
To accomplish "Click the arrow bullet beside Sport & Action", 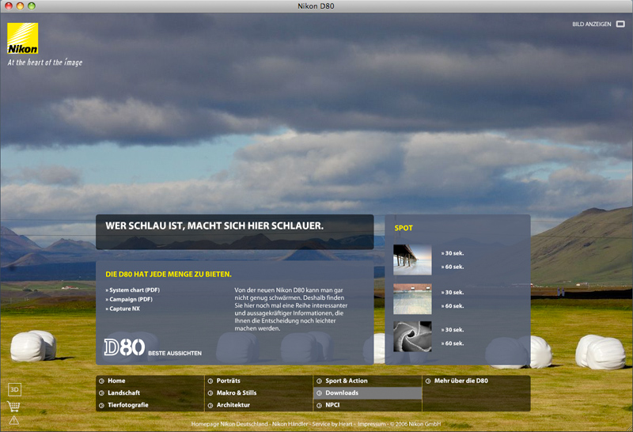I will (x=319, y=381).
